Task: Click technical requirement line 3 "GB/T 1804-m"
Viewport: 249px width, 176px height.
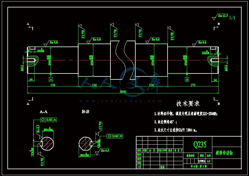Action: coord(176,130)
